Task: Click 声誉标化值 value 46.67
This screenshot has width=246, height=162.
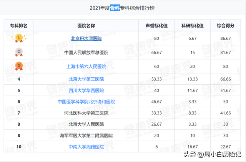Action: pos(156,101)
